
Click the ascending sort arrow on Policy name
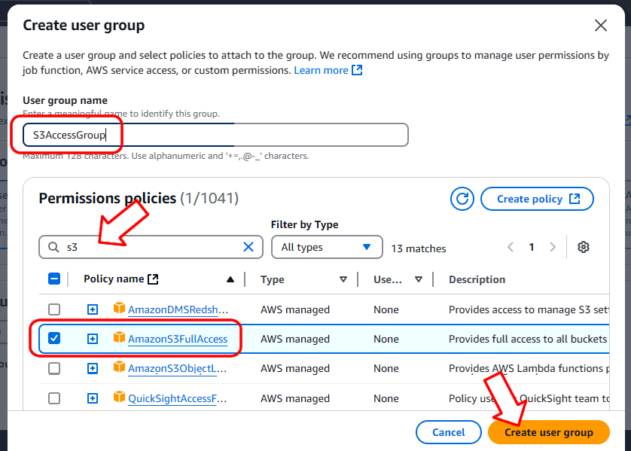[x=230, y=279]
